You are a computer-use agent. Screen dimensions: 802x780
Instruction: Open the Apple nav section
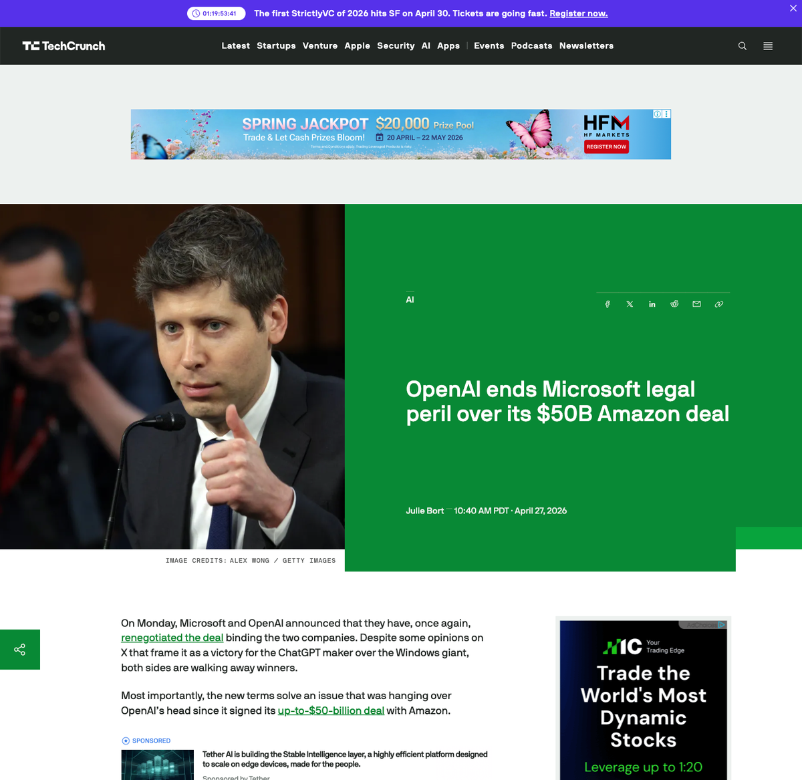(x=358, y=46)
